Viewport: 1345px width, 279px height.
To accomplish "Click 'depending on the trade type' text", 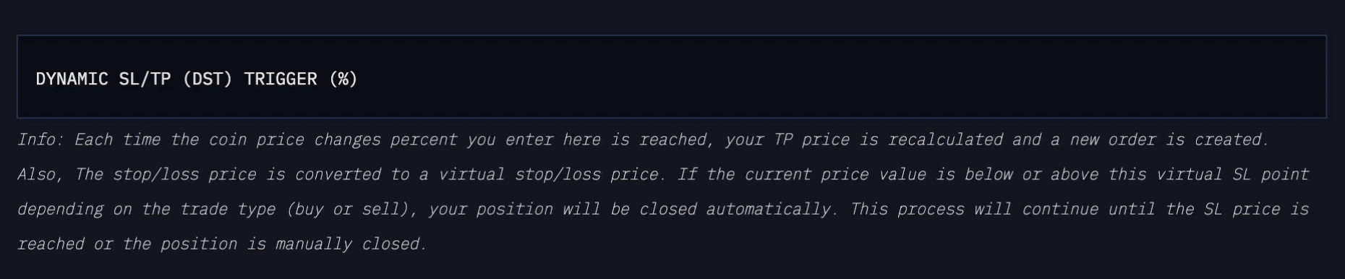I will 146,209.
